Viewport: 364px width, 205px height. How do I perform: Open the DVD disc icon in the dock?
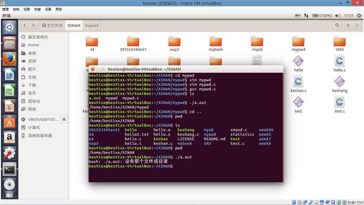[9, 185]
